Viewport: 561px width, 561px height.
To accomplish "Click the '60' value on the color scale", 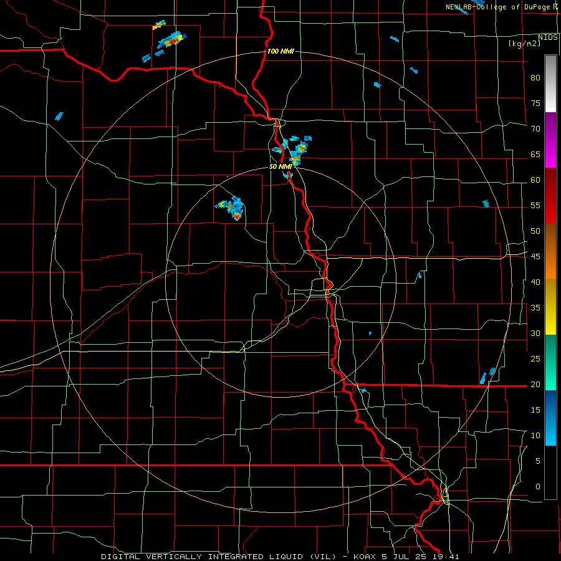I will [535, 180].
